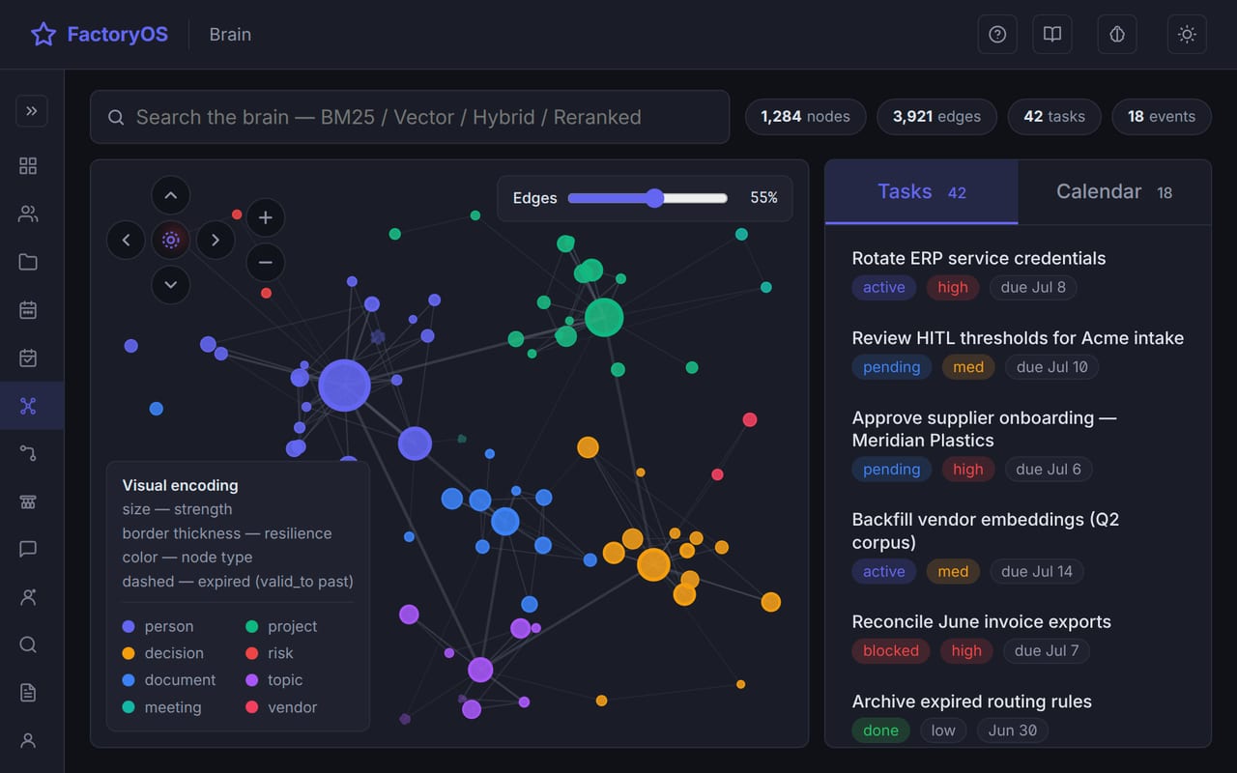Screen dimensions: 1237x773
Task: Click the done status badge
Action: pyautogui.click(x=880, y=730)
